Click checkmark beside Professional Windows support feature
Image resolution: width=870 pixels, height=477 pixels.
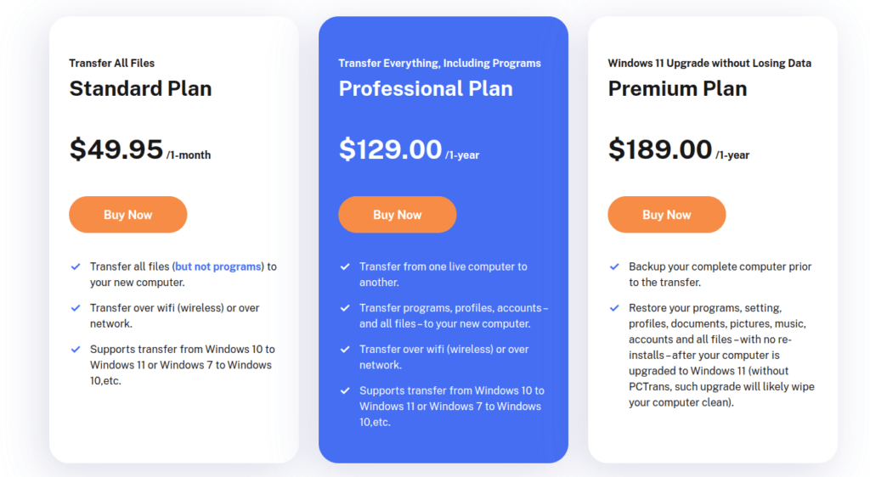point(345,390)
